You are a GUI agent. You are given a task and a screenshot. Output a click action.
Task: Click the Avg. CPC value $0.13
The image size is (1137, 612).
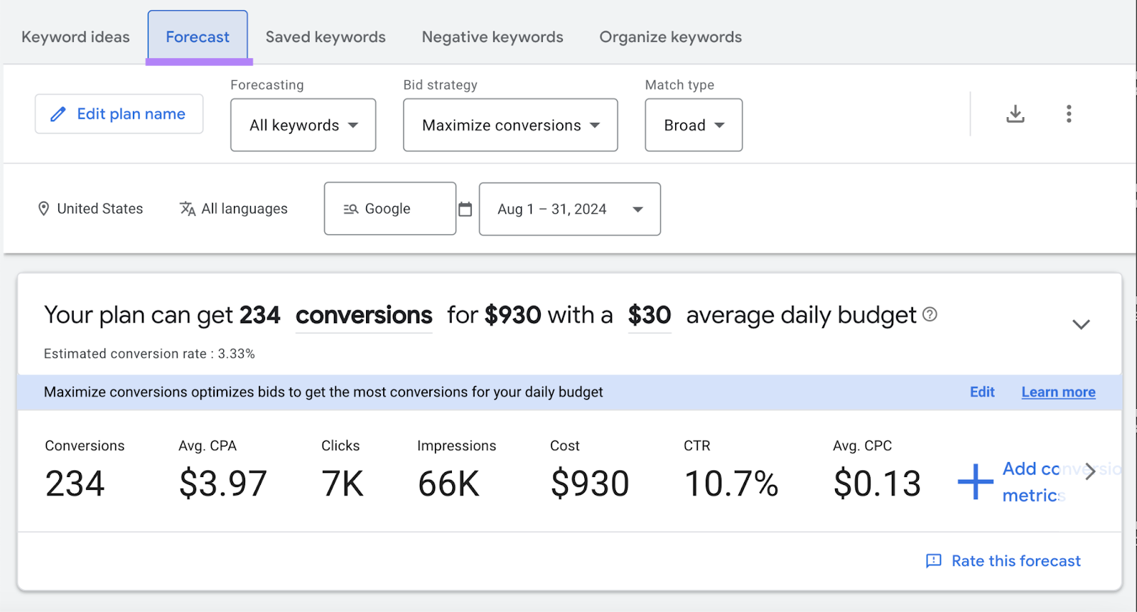(877, 483)
